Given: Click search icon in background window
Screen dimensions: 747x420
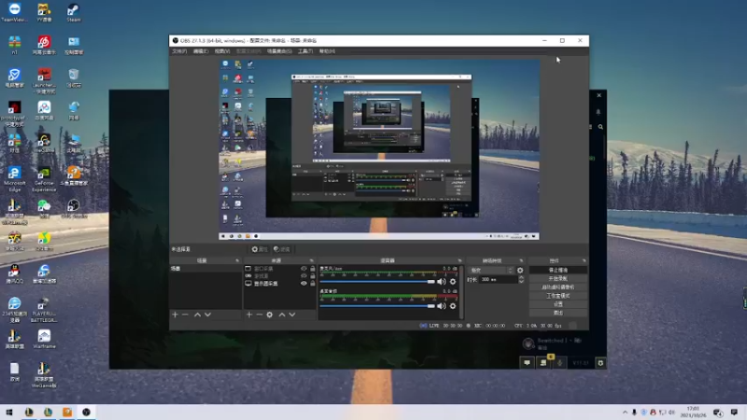Looking at the screenshot, I should [x=600, y=127].
